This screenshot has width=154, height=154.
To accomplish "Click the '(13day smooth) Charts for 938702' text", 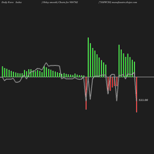I will click(59, 2).
